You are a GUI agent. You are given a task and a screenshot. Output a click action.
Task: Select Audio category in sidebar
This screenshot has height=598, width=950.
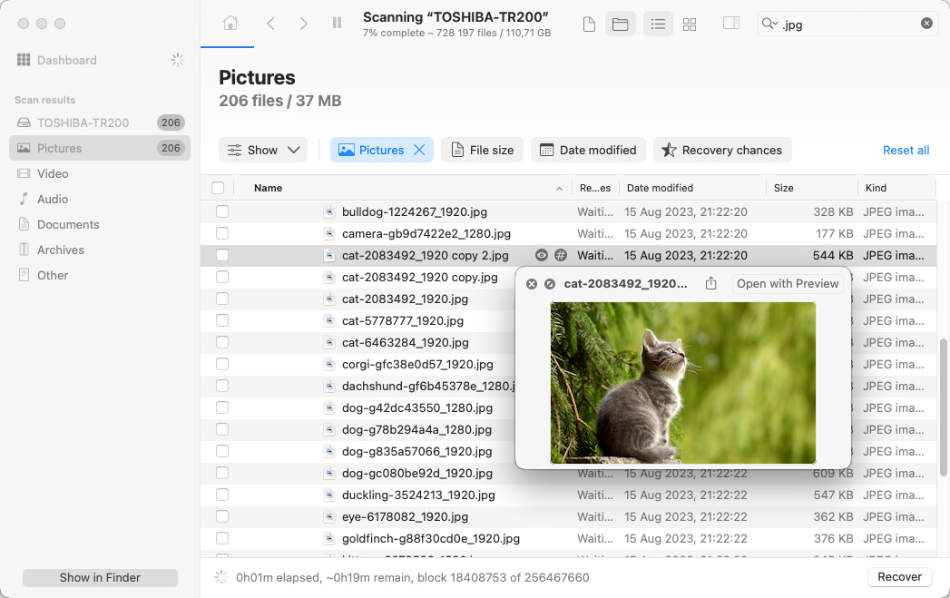coord(53,199)
